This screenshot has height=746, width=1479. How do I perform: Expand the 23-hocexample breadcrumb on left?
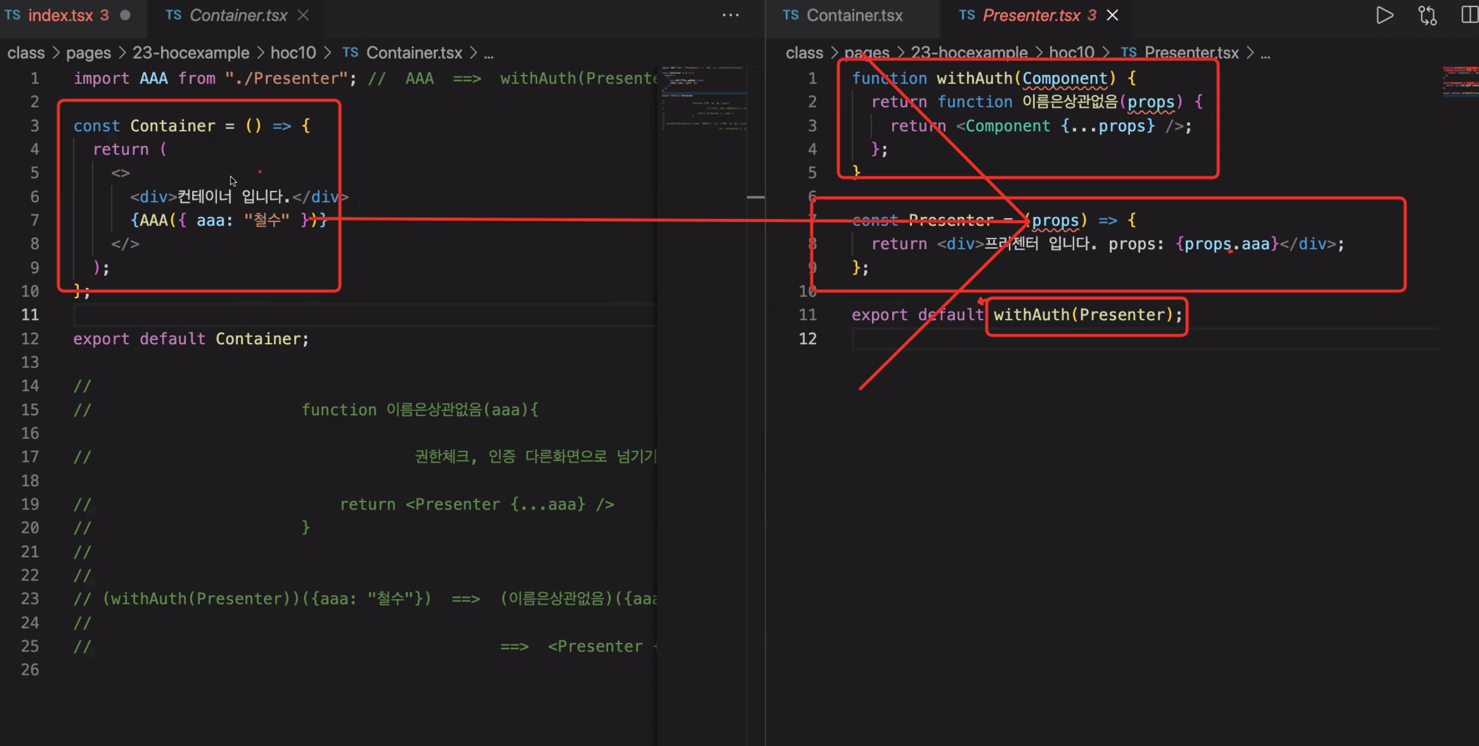click(191, 53)
